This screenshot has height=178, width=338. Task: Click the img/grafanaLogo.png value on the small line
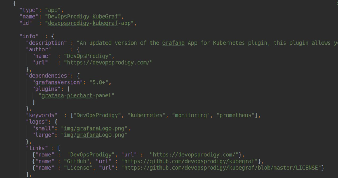click(x=94, y=128)
